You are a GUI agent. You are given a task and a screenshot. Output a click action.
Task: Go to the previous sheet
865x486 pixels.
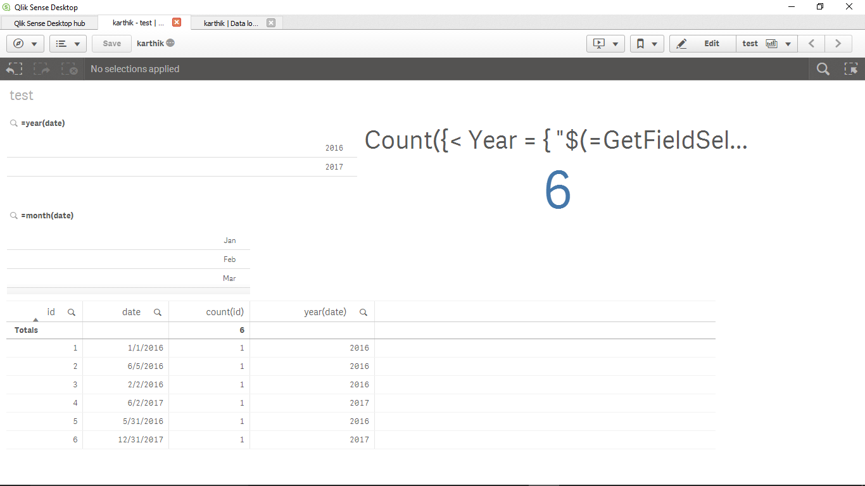pos(811,44)
